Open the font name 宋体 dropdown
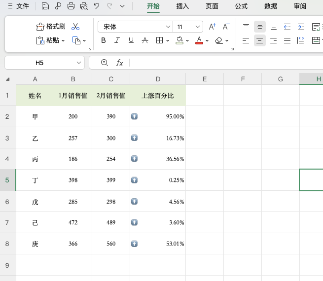The height and width of the screenshot is (281, 323). pyautogui.click(x=168, y=27)
